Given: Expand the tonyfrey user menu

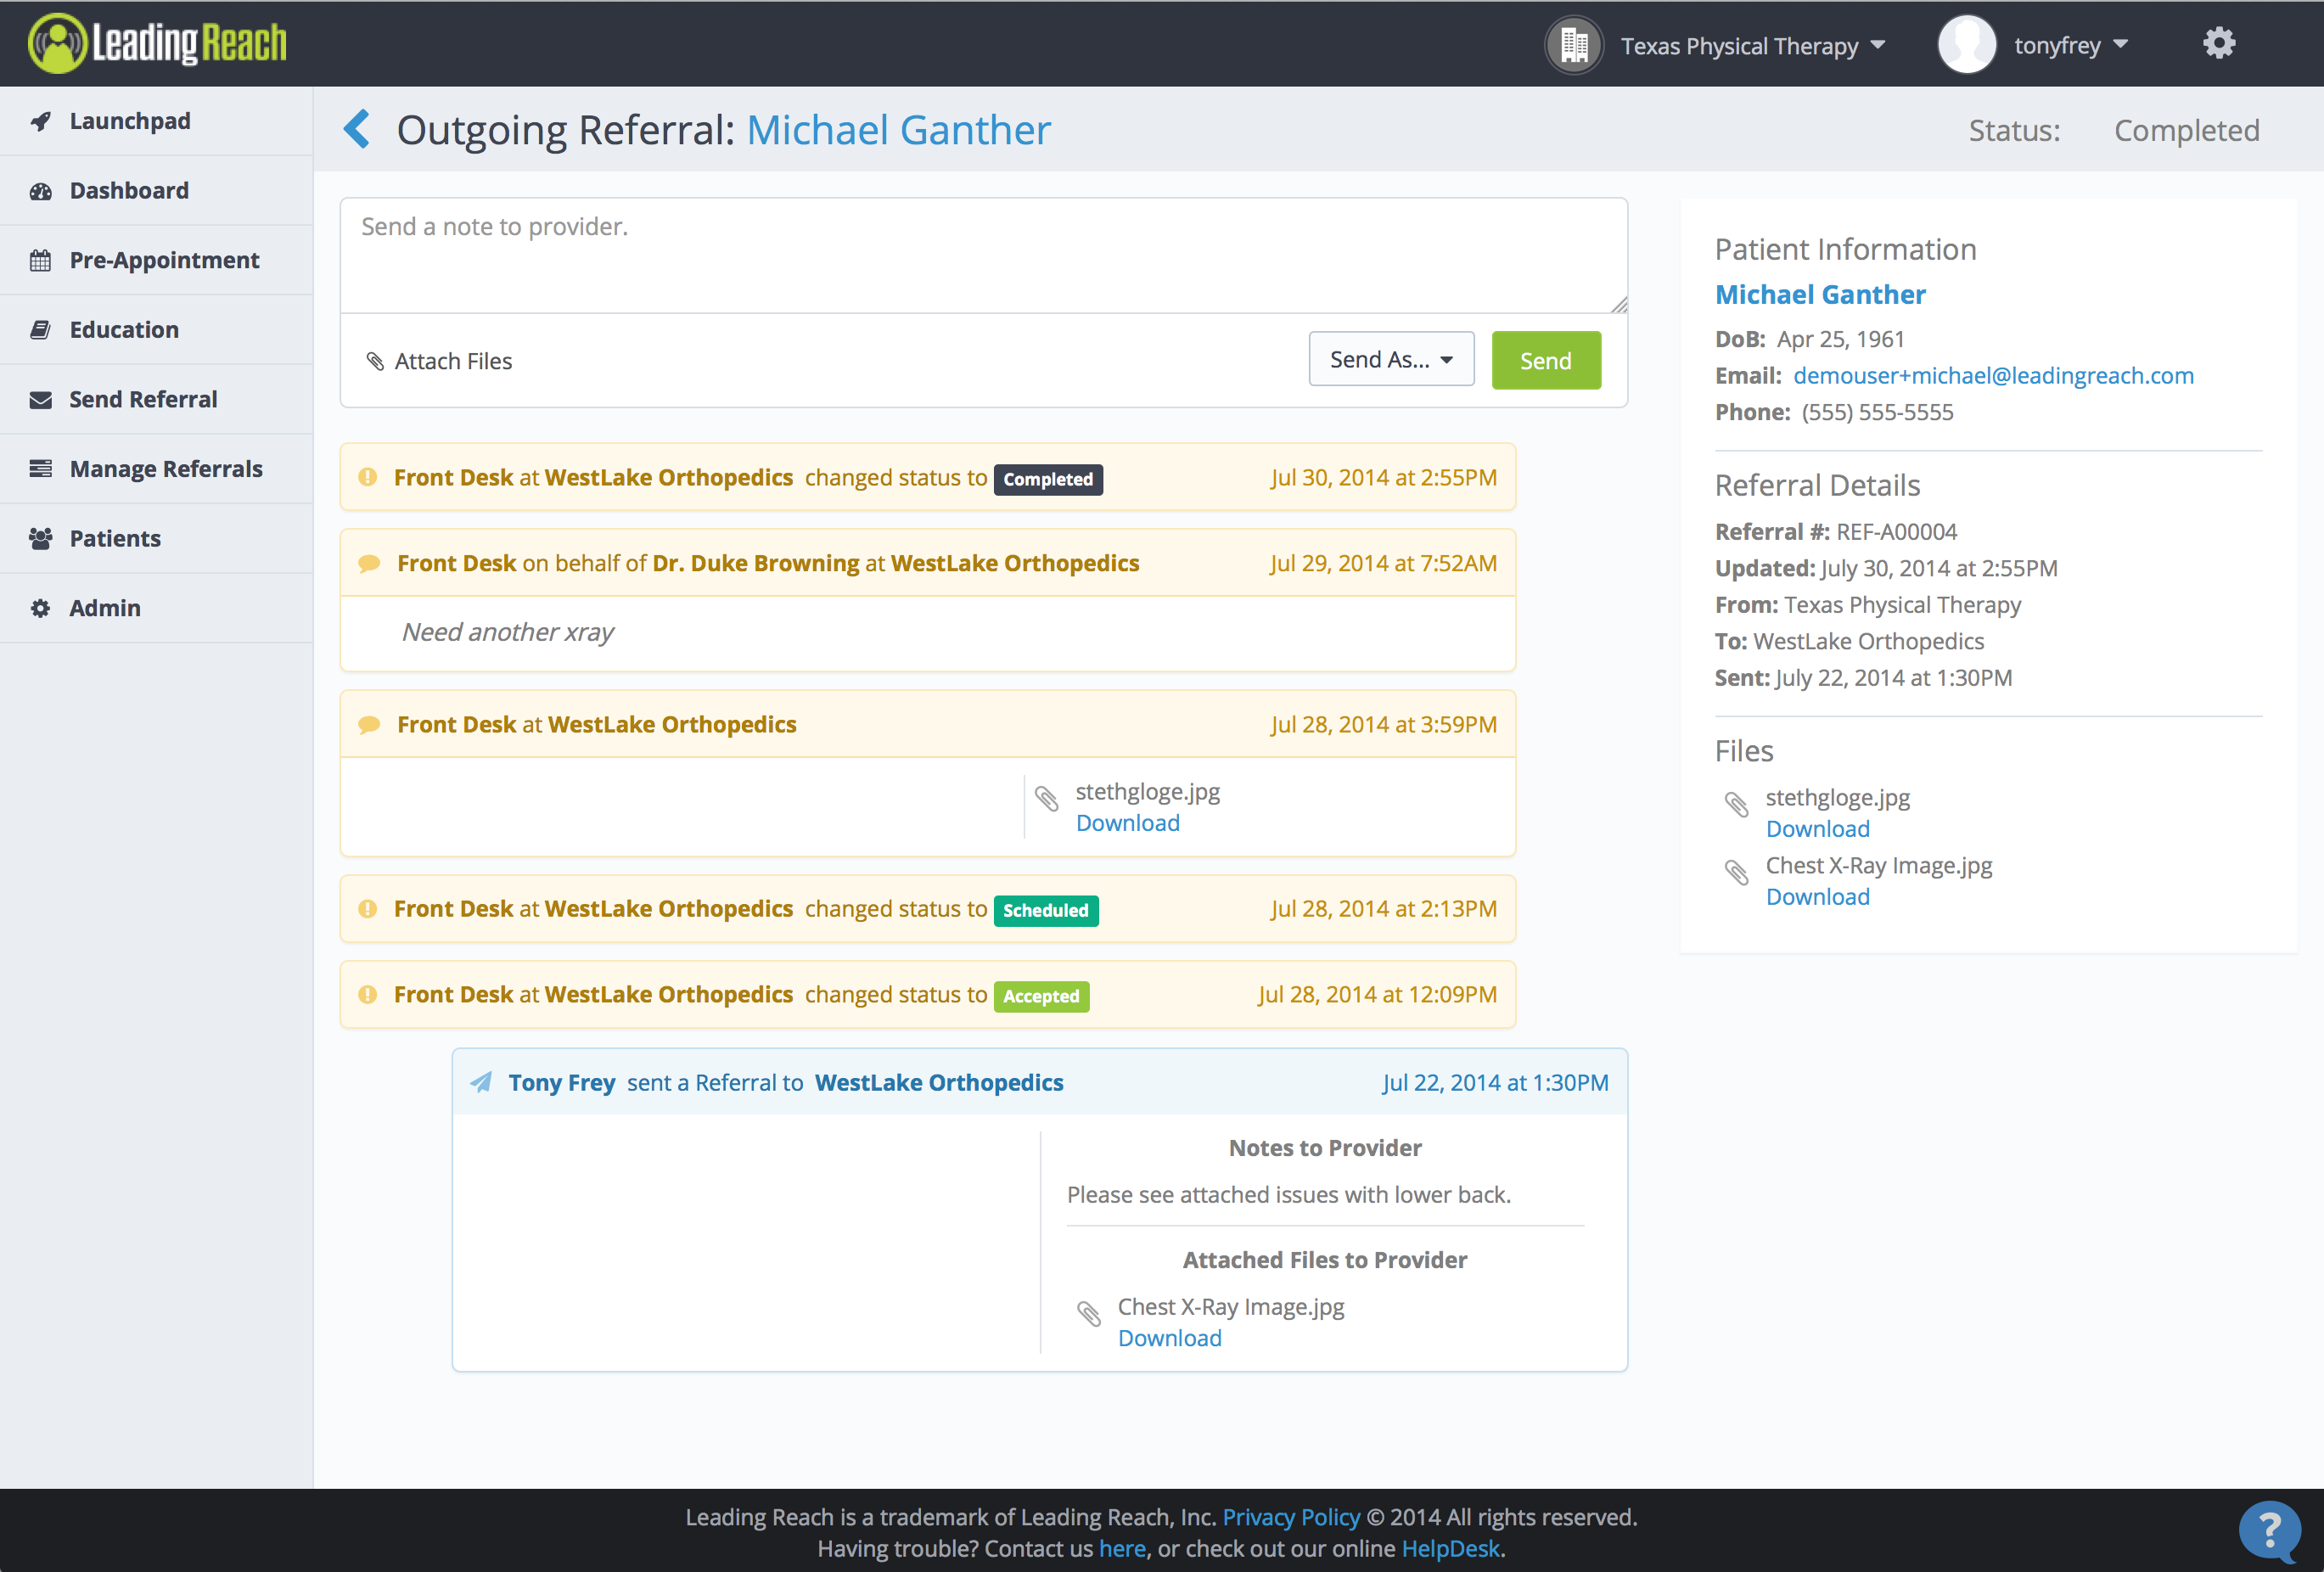Looking at the screenshot, I should (2070, 46).
